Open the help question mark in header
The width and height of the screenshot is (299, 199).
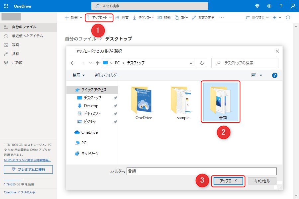[281, 6]
